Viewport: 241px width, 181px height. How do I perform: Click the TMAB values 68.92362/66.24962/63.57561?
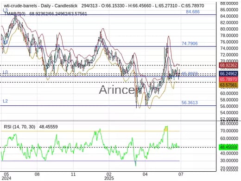pos(58,14)
